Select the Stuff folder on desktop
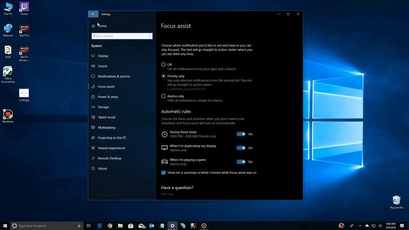 pyautogui.click(x=8, y=52)
